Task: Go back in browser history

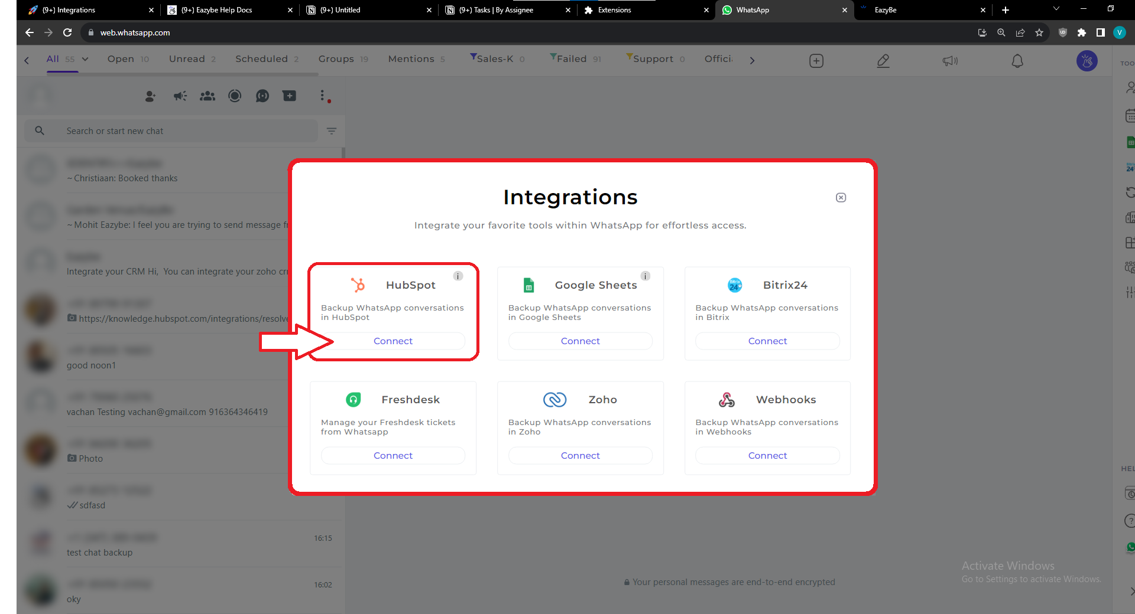Action: click(x=29, y=32)
